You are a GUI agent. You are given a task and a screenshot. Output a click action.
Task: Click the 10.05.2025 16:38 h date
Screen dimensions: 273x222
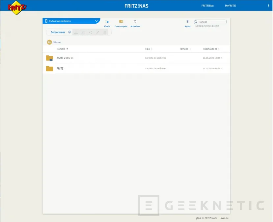[212, 58]
